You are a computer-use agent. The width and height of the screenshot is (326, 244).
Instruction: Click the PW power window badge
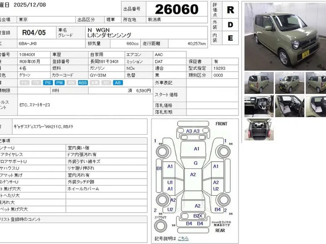tap(59, 83)
